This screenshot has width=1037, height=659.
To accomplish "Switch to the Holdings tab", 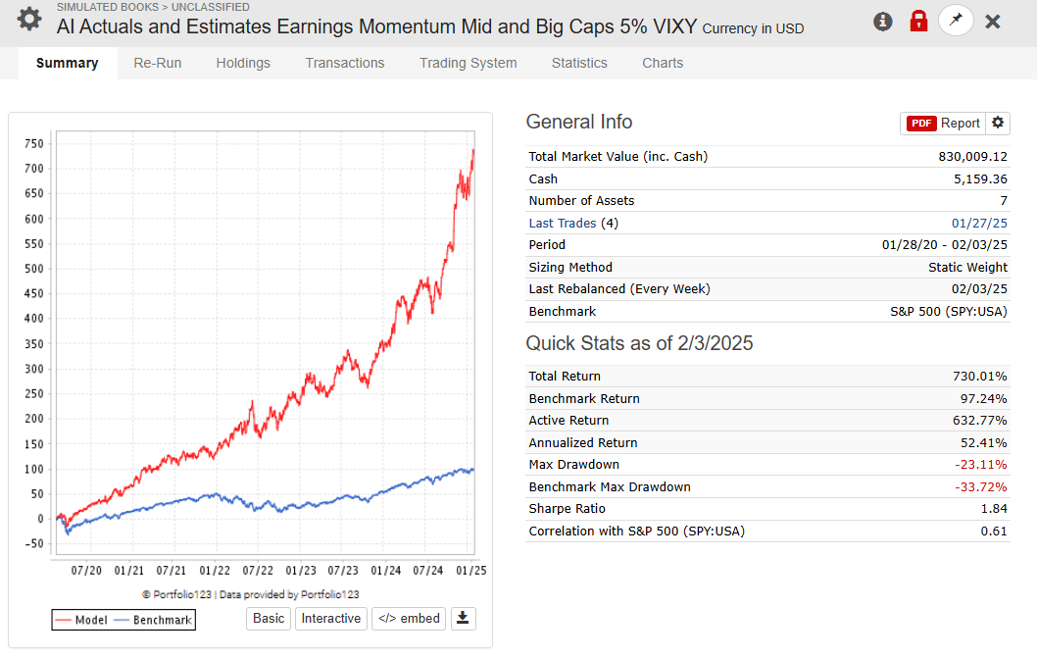I will tap(243, 63).
